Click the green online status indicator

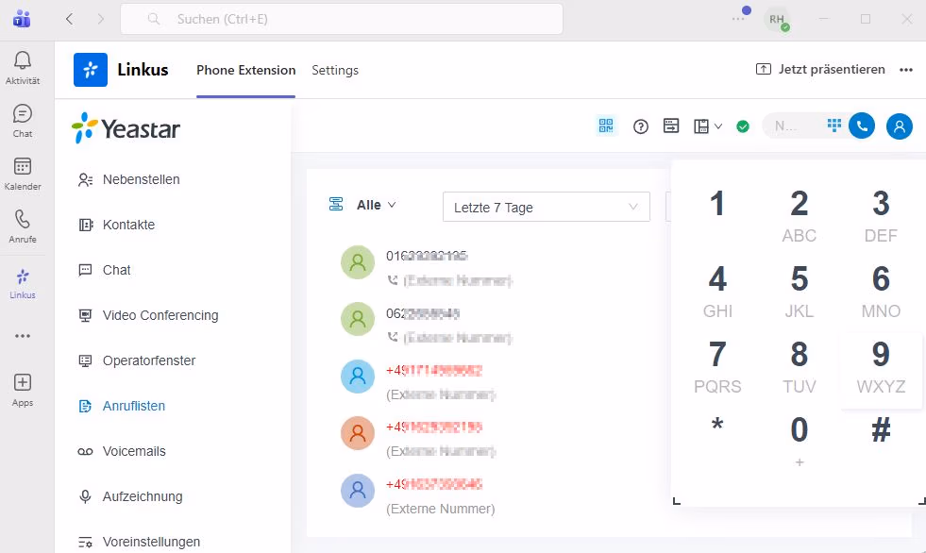pos(743,125)
